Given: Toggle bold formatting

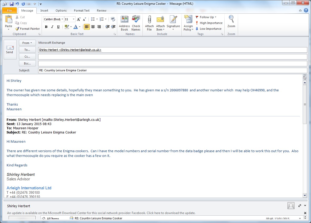Looking at the screenshot, I should (x=46, y=27).
